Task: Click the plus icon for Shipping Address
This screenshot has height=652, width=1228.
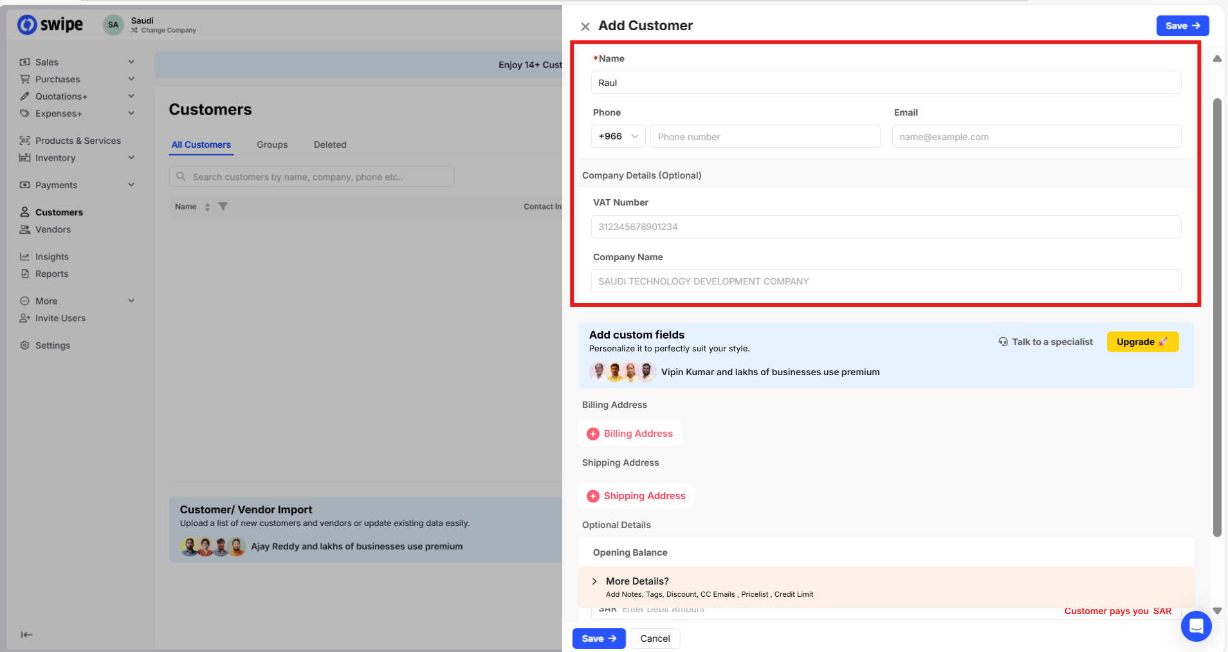Action: (x=593, y=496)
